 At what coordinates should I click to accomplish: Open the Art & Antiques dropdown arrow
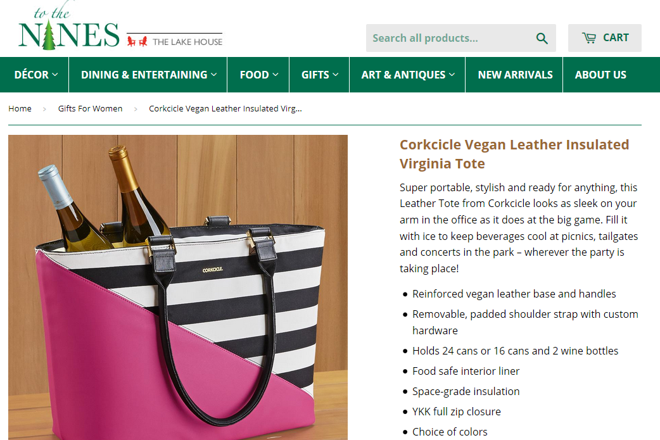point(452,75)
